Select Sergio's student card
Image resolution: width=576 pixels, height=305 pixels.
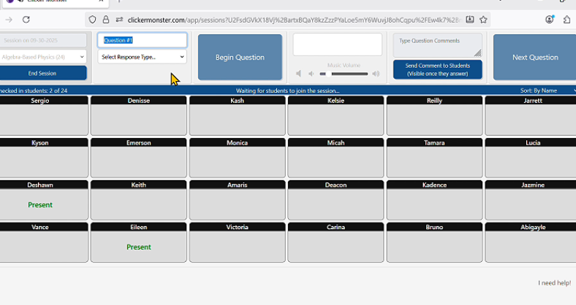[x=43, y=115]
